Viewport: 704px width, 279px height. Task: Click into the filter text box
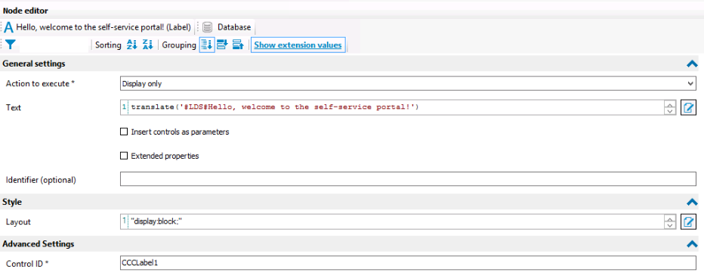(x=54, y=45)
